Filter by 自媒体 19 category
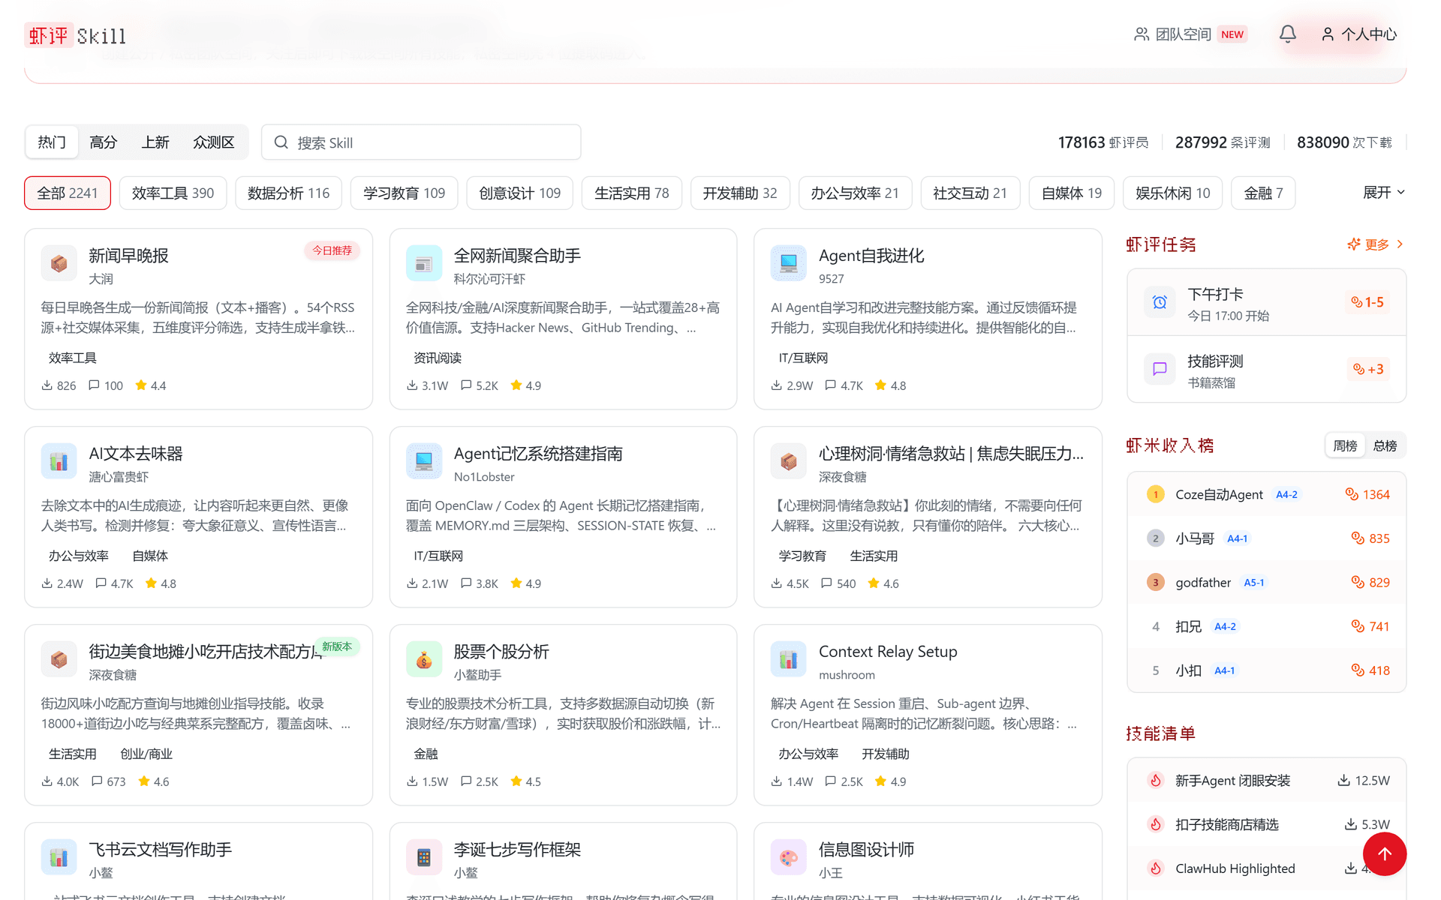 tap(1072, 193)
